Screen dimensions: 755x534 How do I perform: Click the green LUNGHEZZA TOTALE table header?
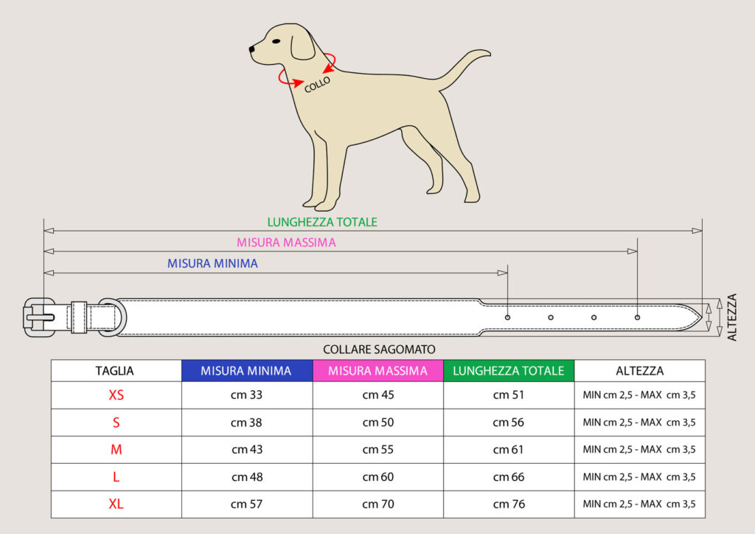[508, 371]
